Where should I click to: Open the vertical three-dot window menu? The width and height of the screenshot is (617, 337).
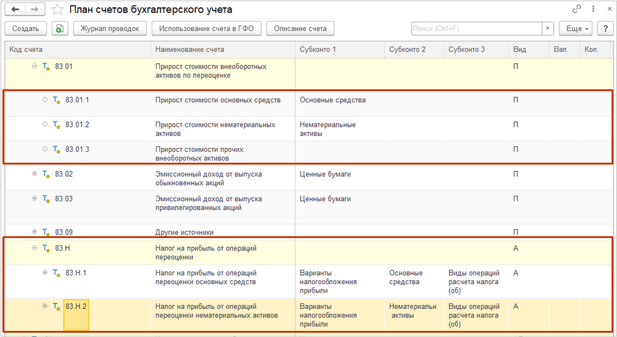[x=592, y=10]
